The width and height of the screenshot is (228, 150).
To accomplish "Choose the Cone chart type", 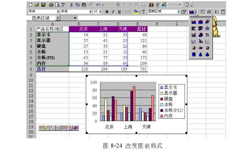I will click(200, 54).
